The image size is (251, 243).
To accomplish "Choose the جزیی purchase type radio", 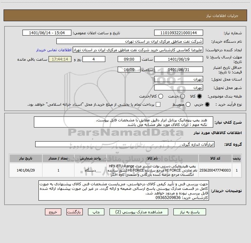I will click(207, 104).
